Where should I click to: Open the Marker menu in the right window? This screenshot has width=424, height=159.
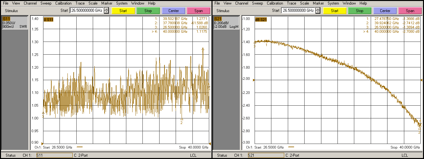coord(318,3)
